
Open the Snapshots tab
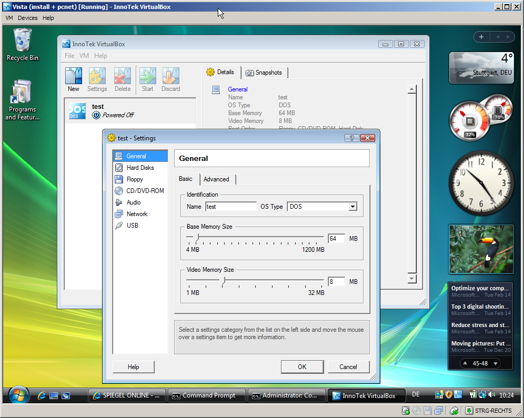[x=264, y=73]
